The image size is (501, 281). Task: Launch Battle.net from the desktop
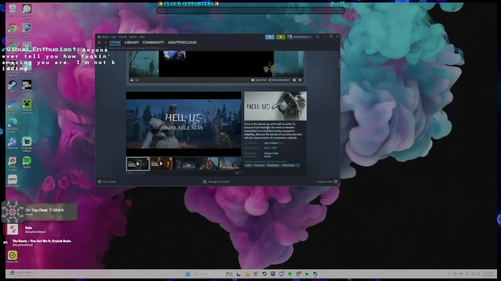(12, 143)
